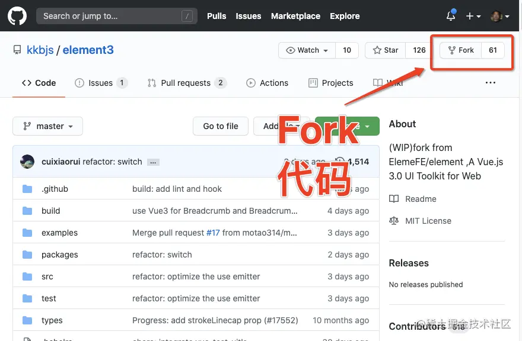The height and width of the screenshot is (341, 522).
Task: Open pull request #17 link
Action: pyautogui.click(x=213, y=233)
